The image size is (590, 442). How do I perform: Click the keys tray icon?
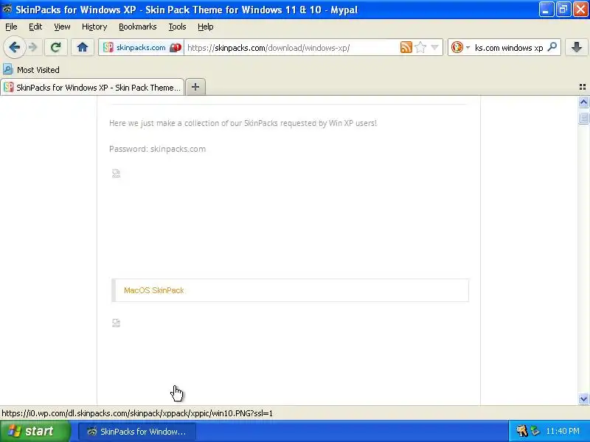pos(522,431)
